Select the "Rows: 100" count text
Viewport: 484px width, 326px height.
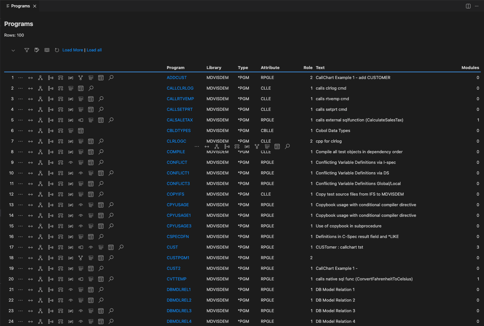click(x=14, y=35)
